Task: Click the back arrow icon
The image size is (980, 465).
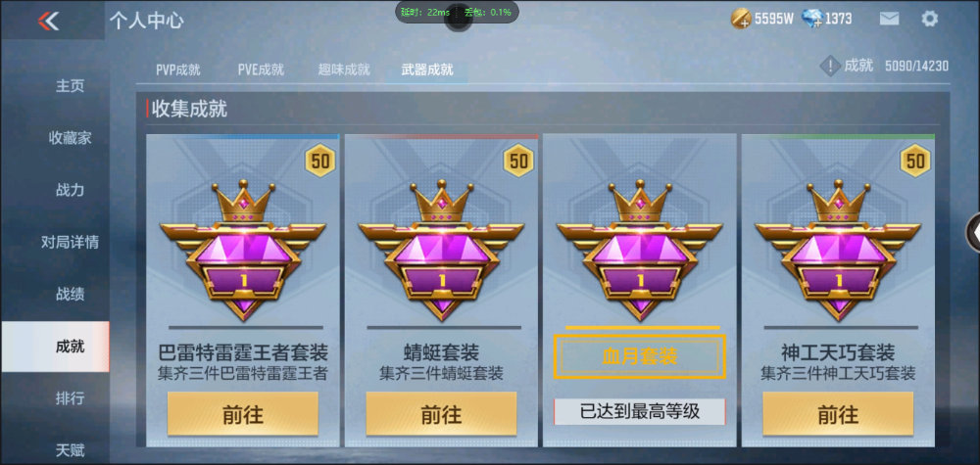Action: 48,21
